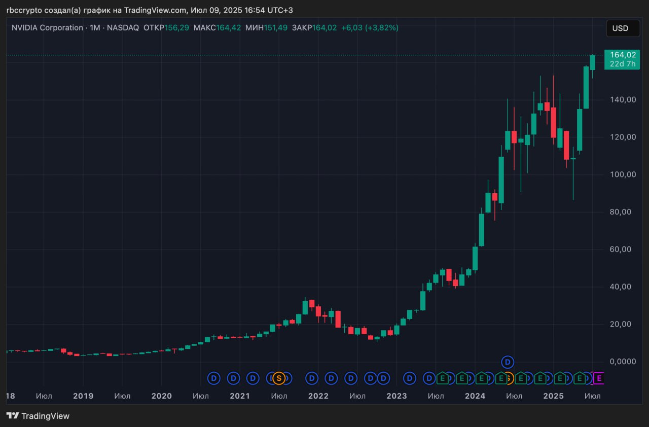The width and height of the screenshot is (649, 427).
Task: Click the TradingView logo
Action: pos(38,416)
